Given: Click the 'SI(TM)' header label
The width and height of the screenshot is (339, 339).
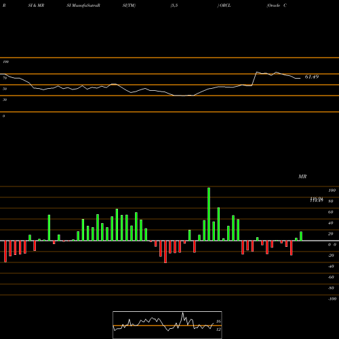Looking at the screenshot, I should coord(129,5).
